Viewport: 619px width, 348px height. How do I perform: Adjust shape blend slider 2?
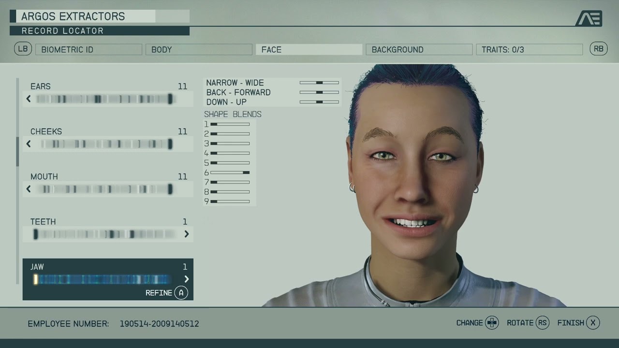tap(230, 134)
